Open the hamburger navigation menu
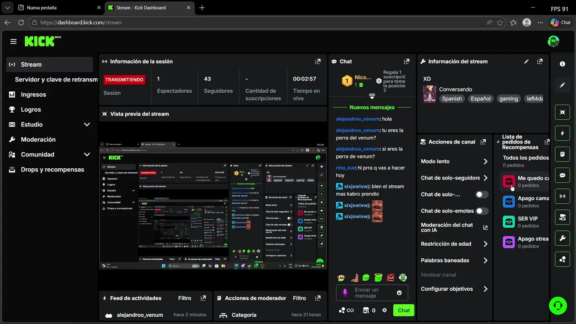Screen dimensions: 576x324 (x=13, y=41)
